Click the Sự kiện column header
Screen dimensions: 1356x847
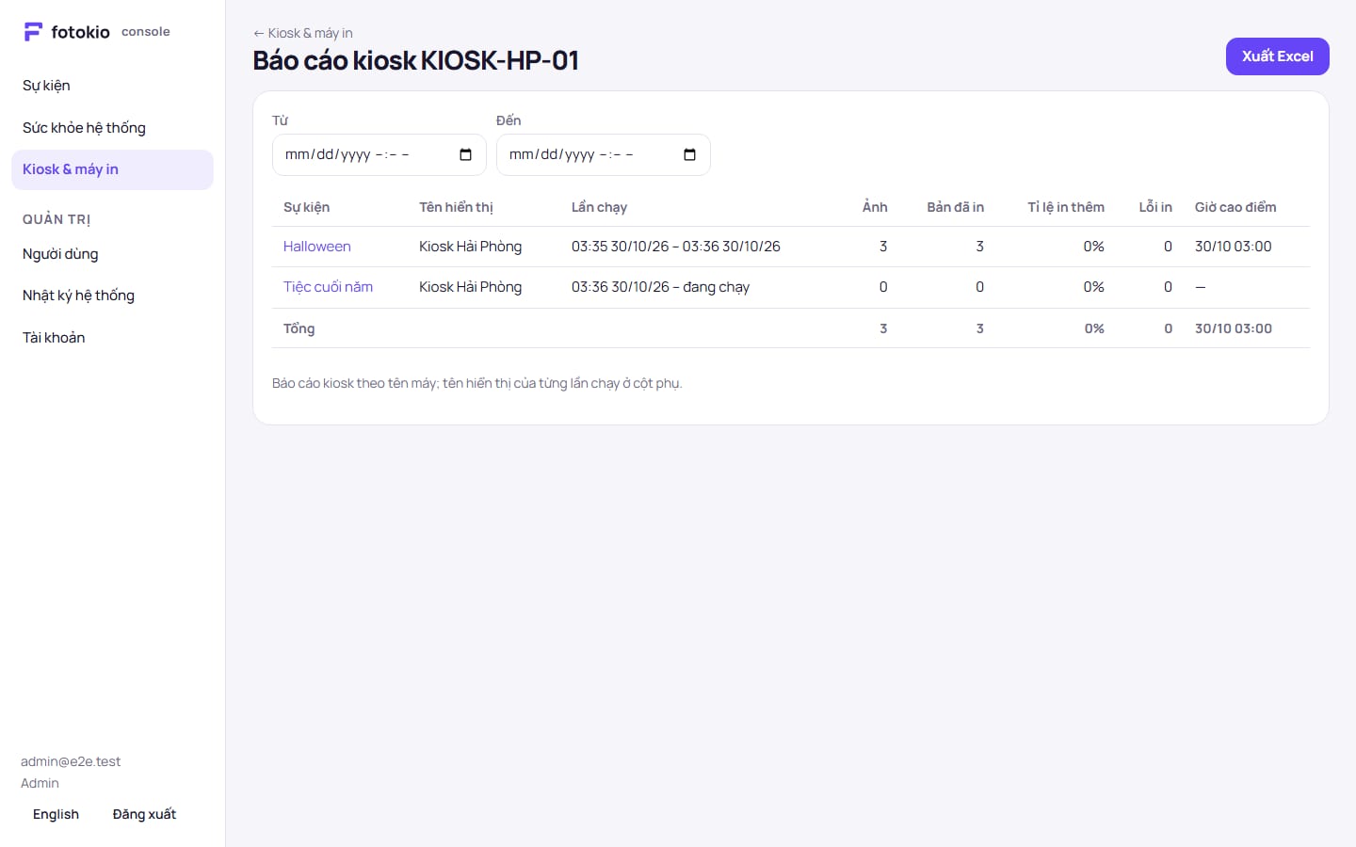point(306,207)
